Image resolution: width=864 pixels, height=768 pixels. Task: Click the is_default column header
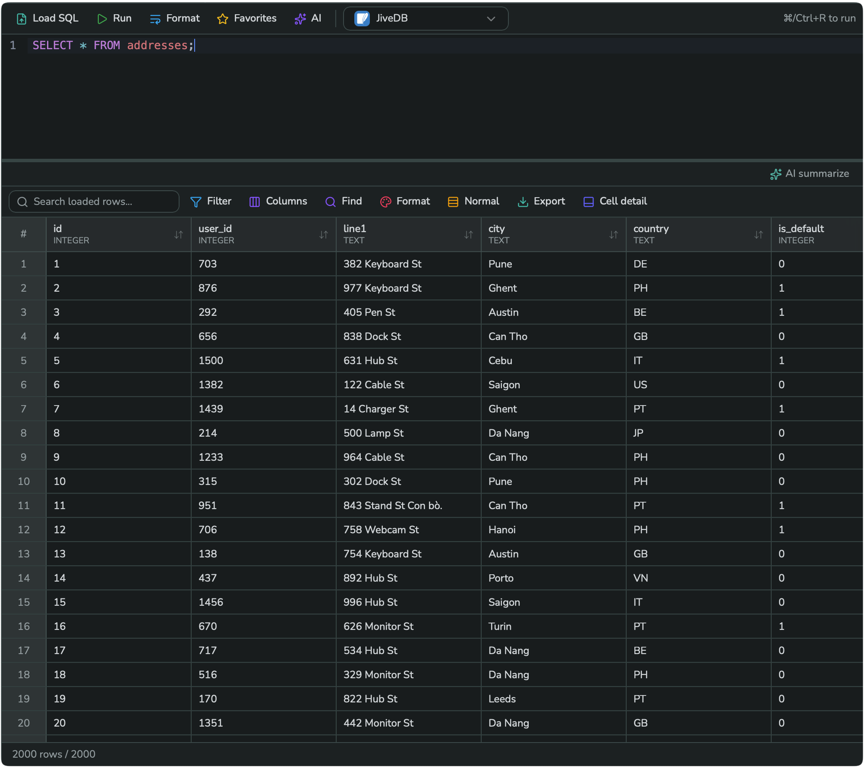tap(817, 234)
